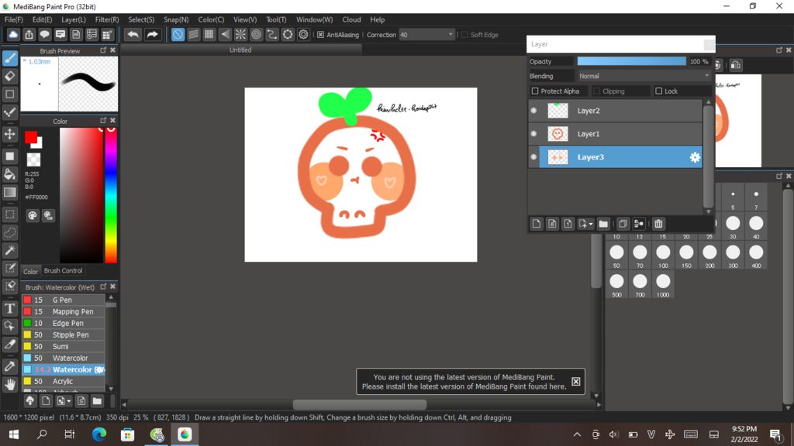The image size is (794, 446).
Task: Check the Lock layer checkbox
Action: 659,91
